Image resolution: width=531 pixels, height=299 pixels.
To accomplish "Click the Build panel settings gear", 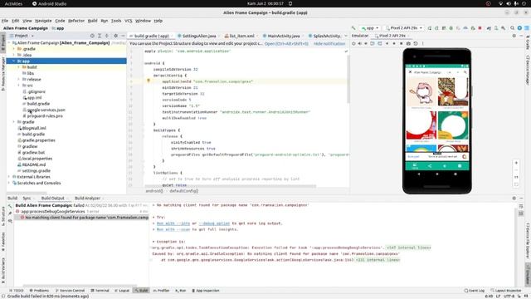I will coord(514,198).
